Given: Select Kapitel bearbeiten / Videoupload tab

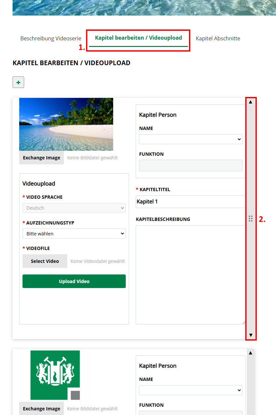Looking at the screenshot, I should (138, 38).
